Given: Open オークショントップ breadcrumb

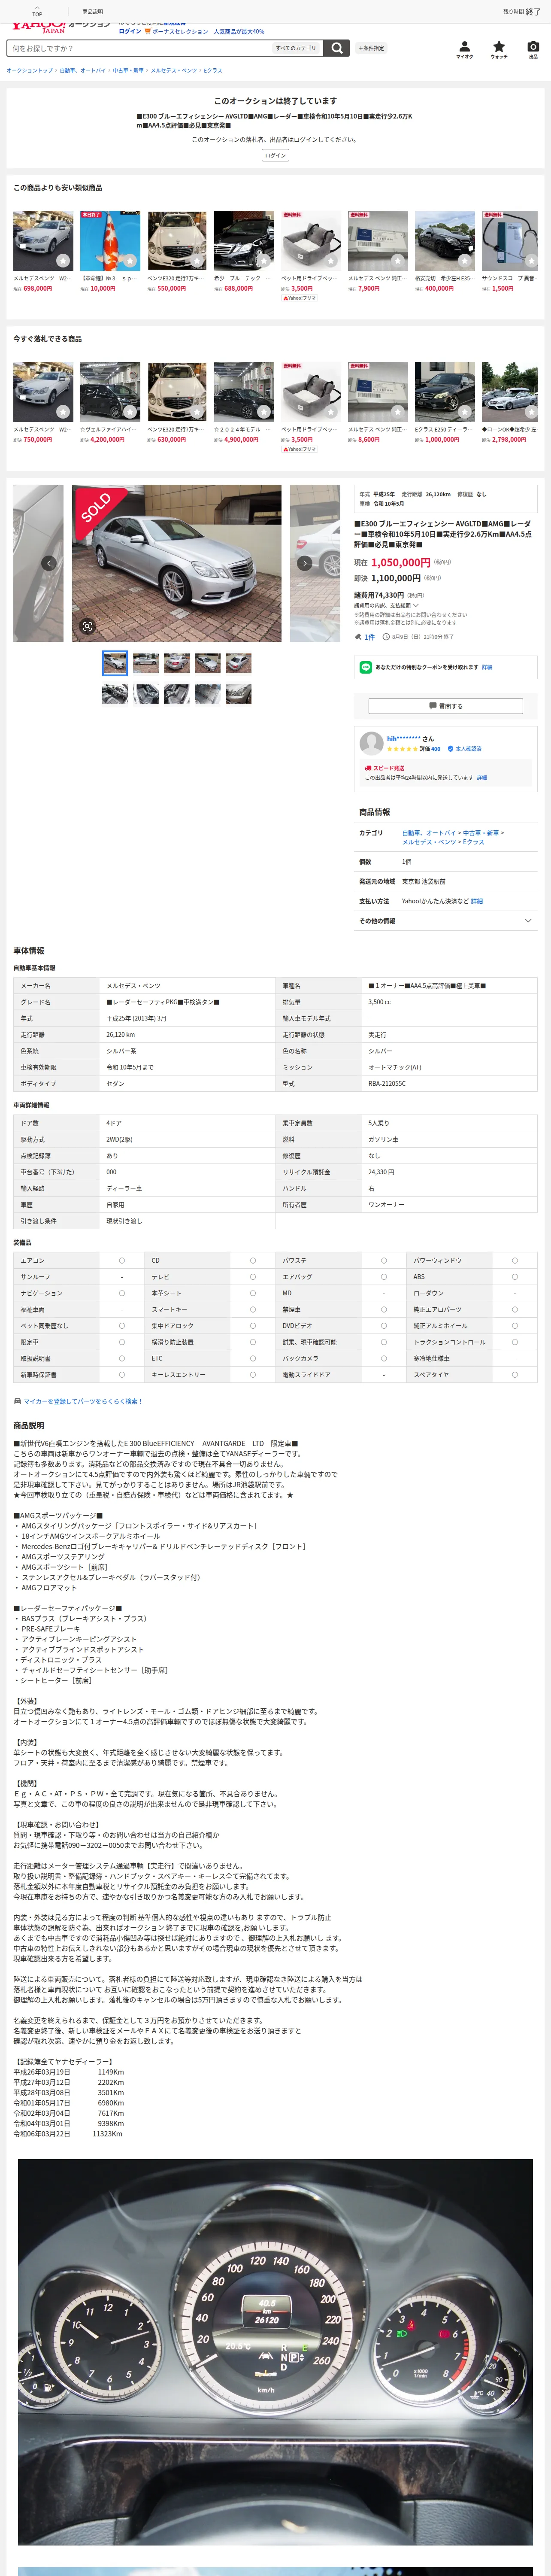Looking at the screenshot, I should point(30,71).
